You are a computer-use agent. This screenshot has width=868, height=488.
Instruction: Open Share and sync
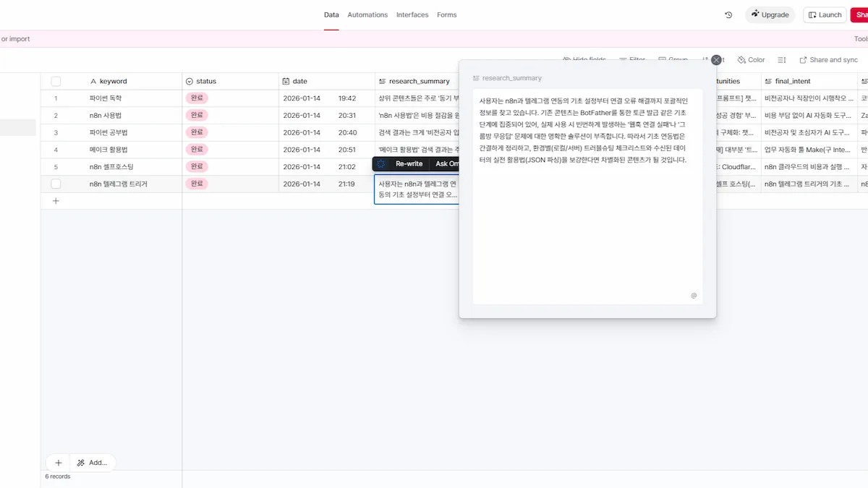pyautogui.click(x=828, y=60)
